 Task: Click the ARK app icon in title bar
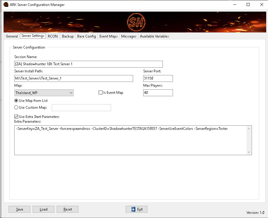[6, 5]
